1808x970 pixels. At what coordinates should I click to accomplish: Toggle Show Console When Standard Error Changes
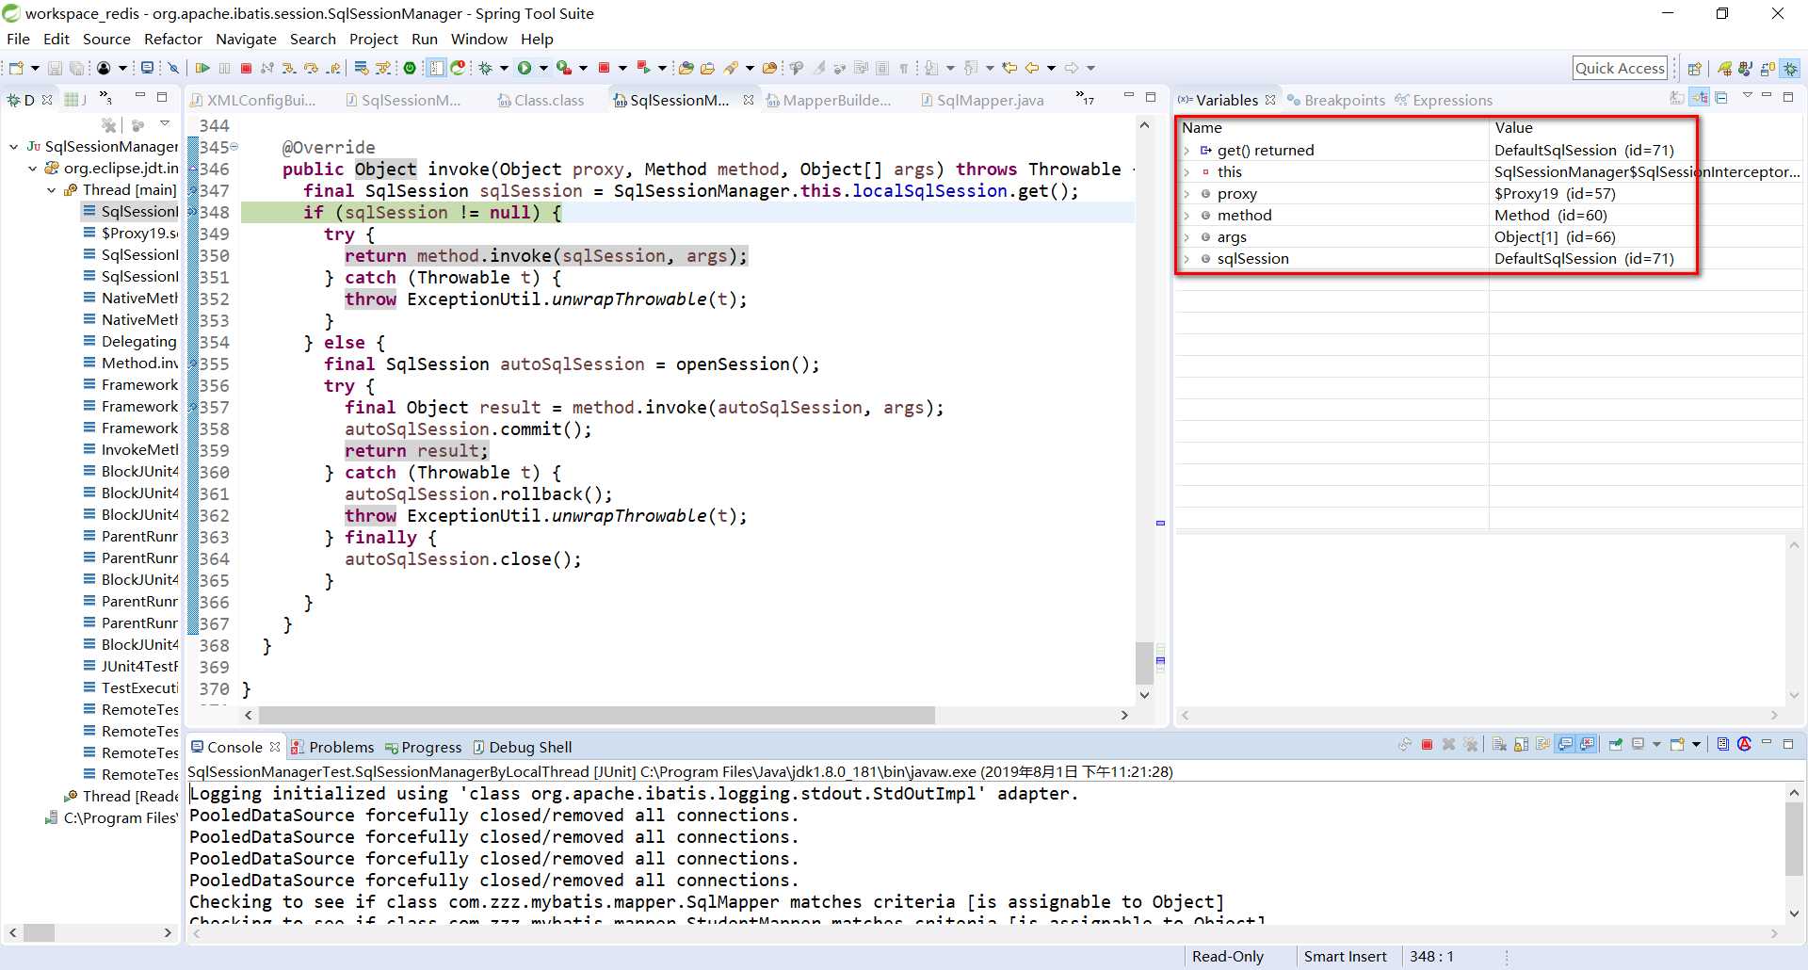point(1588,744)
